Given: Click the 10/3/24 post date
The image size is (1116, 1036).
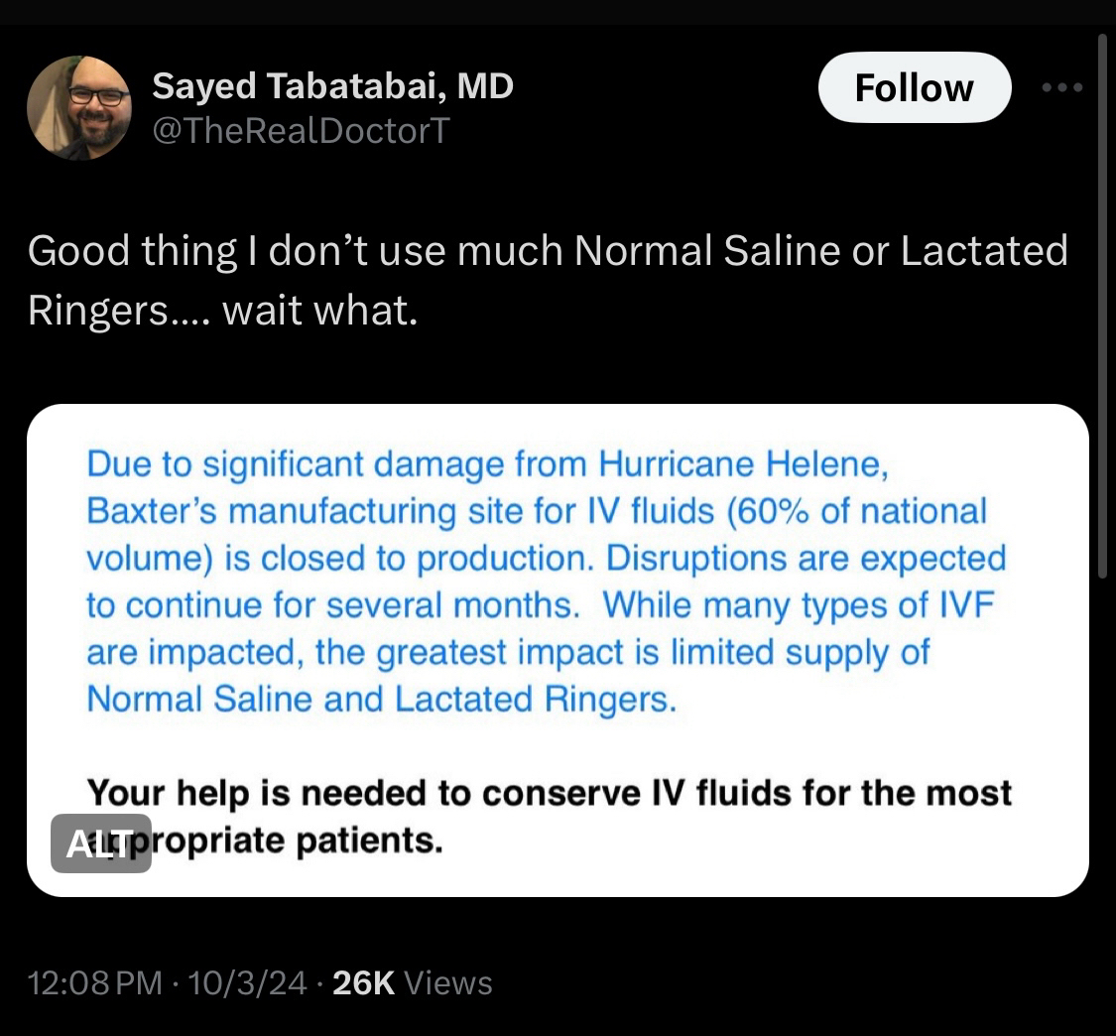Looking at the screenshot, I should [248, 983].
